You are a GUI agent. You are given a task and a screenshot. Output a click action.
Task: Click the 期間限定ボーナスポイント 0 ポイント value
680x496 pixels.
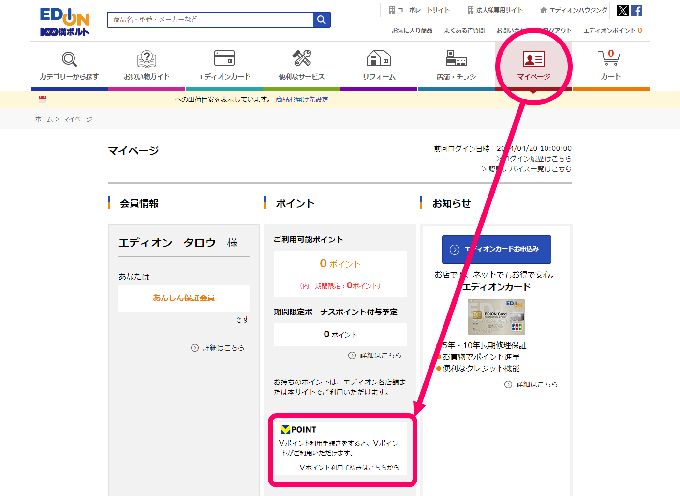point(340,334)
